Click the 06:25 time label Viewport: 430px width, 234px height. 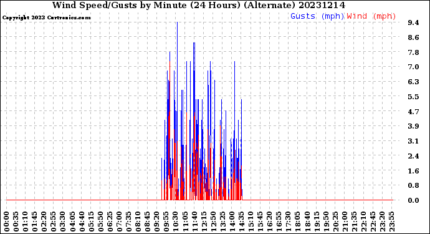click(110, 222)
